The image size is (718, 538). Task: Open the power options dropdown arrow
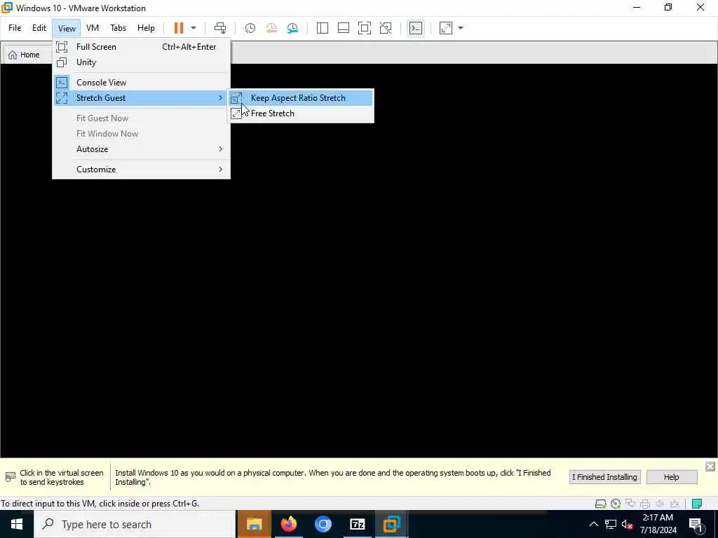point(194,28)
